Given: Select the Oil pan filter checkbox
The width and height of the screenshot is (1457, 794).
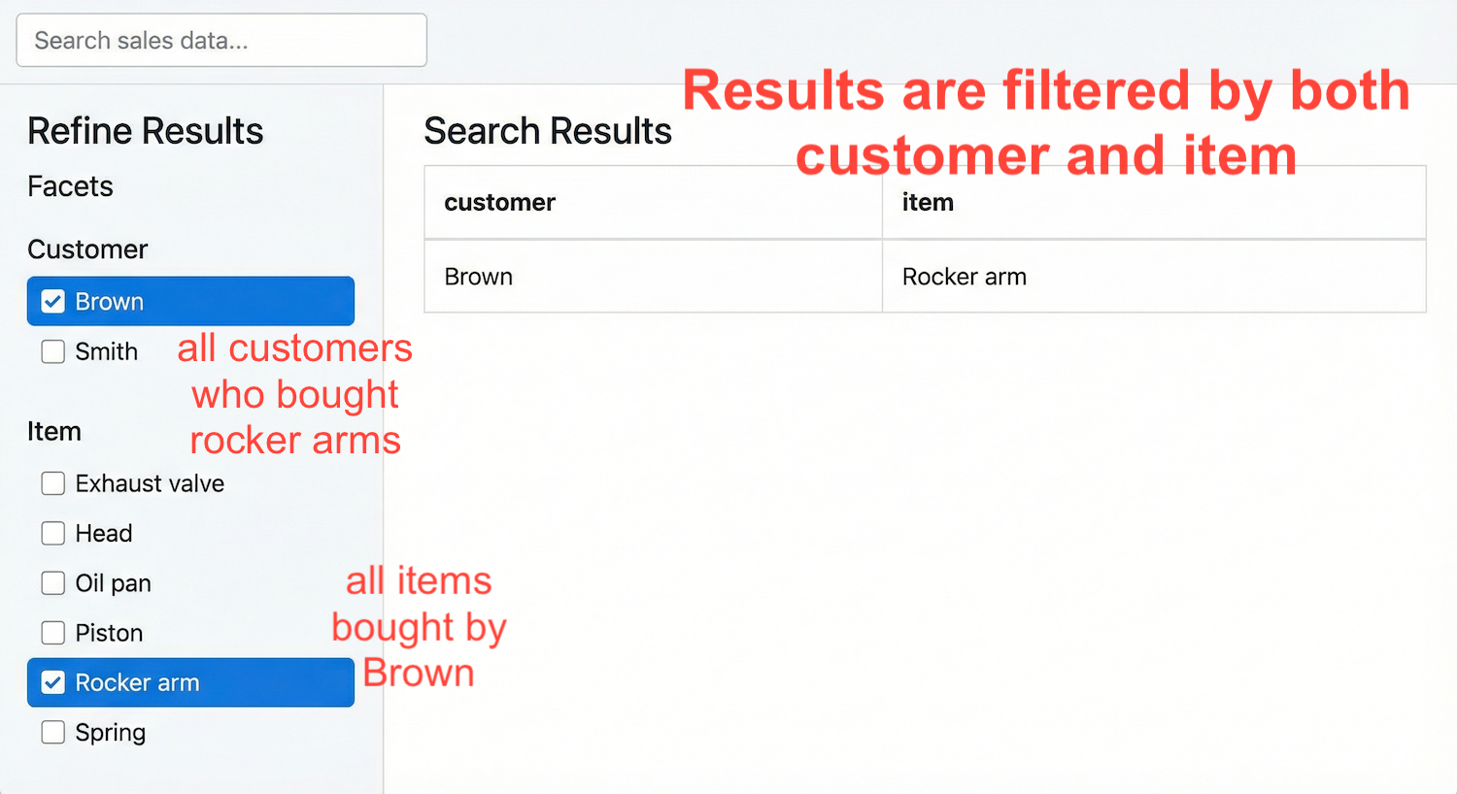Looking at the screenshot, I should coord(52,583).
